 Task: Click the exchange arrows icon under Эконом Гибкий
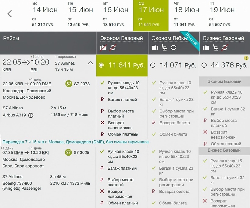173,48
